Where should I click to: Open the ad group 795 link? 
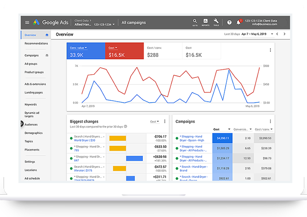(x=77, y=150)
